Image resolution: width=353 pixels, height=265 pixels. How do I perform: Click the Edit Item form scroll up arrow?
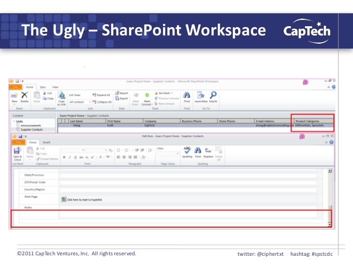[x=330, y=171]
